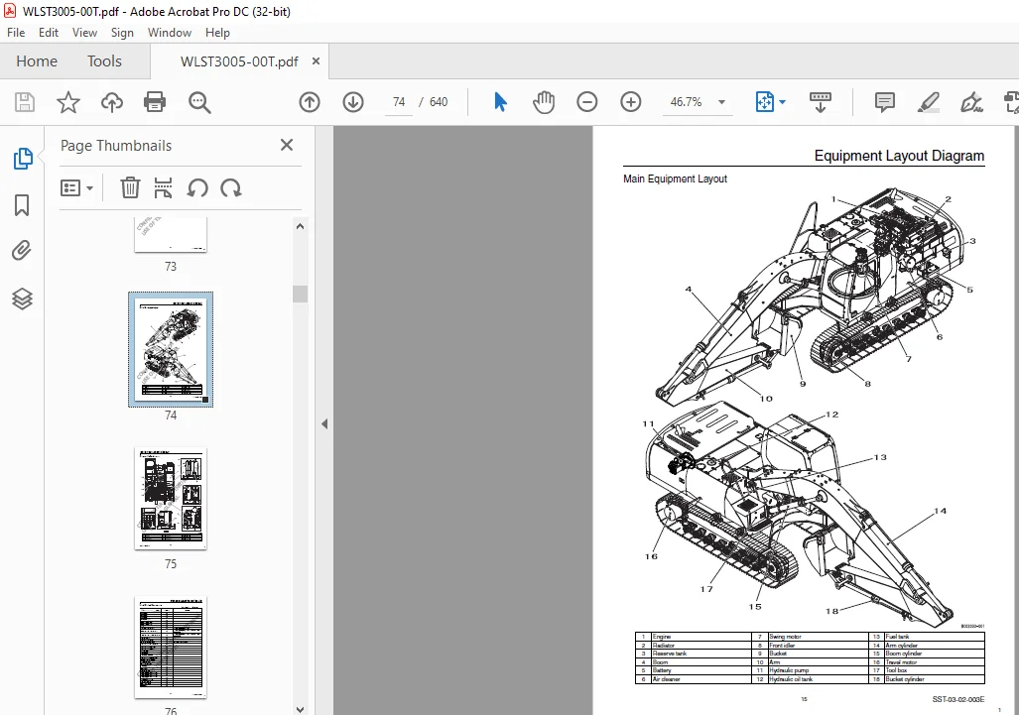This screenshot has width=1019, height=715.
Task: Zoom out with minus button
Action: point(586,102)
